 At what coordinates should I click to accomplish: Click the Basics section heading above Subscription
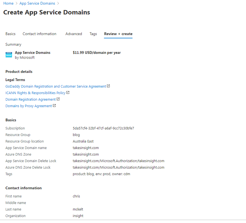pyautogui.click(x=11, y=120)
